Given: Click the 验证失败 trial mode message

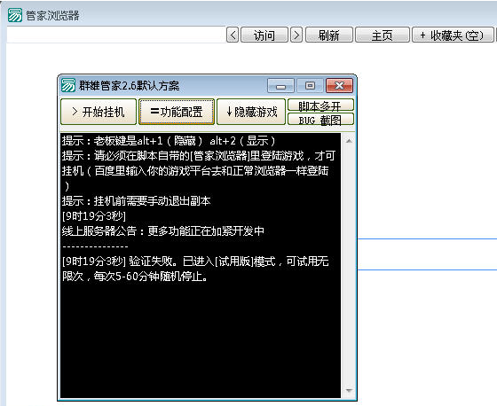Looking at the screenshot, I should pos(195,269).
